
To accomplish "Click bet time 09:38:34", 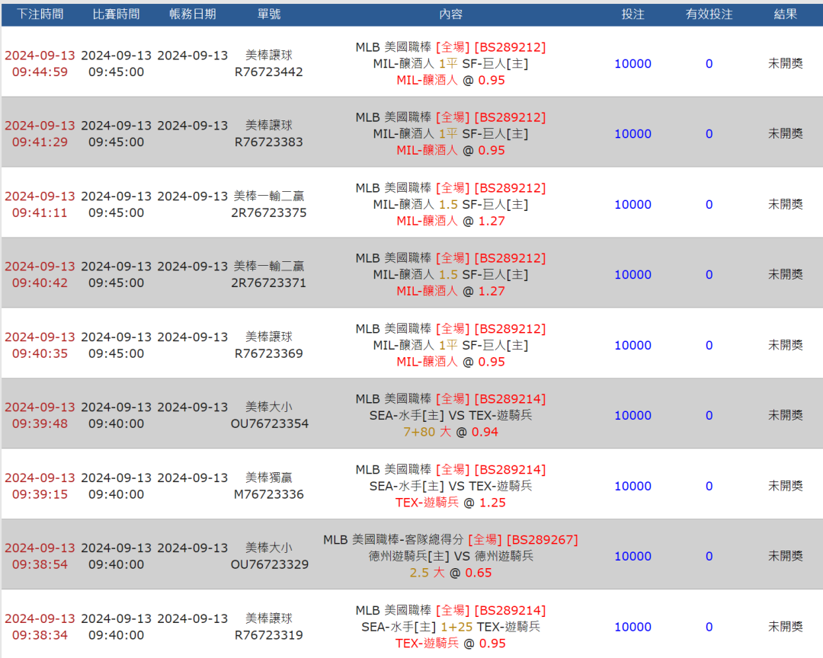I will [40, 635].
